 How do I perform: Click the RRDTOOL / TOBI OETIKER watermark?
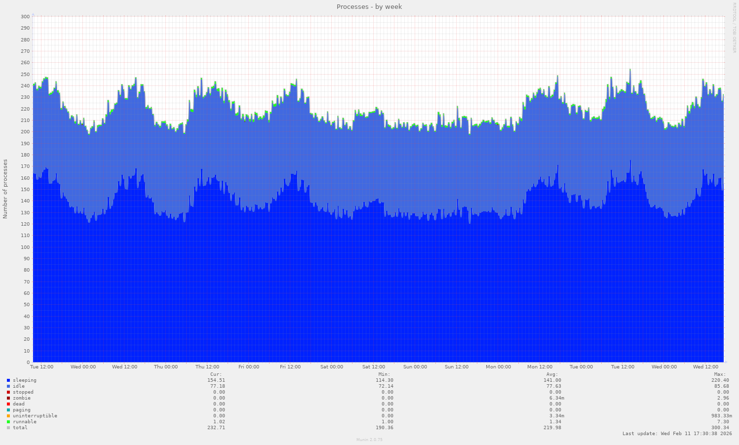pyautogui.click(x=734, y=28)
